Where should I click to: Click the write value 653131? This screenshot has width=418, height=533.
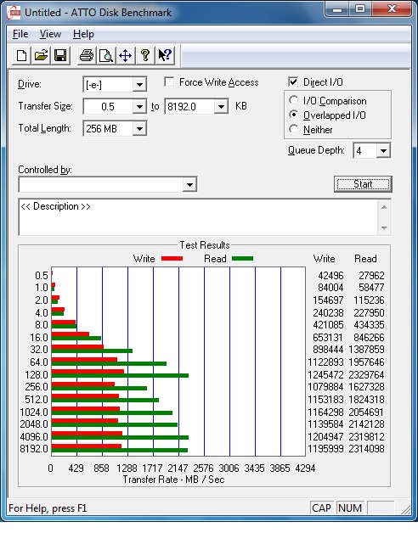[328, 337]
